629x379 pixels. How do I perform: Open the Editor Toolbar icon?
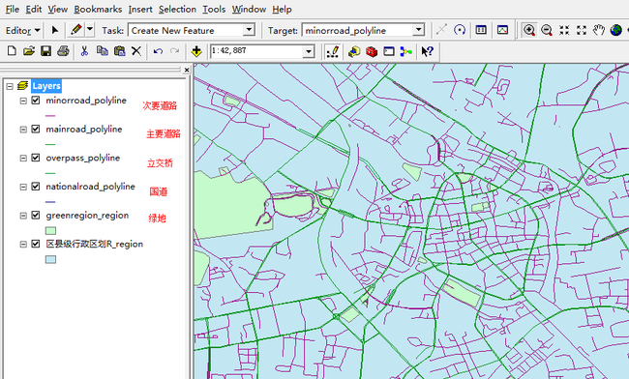click(x=333, y=51)
